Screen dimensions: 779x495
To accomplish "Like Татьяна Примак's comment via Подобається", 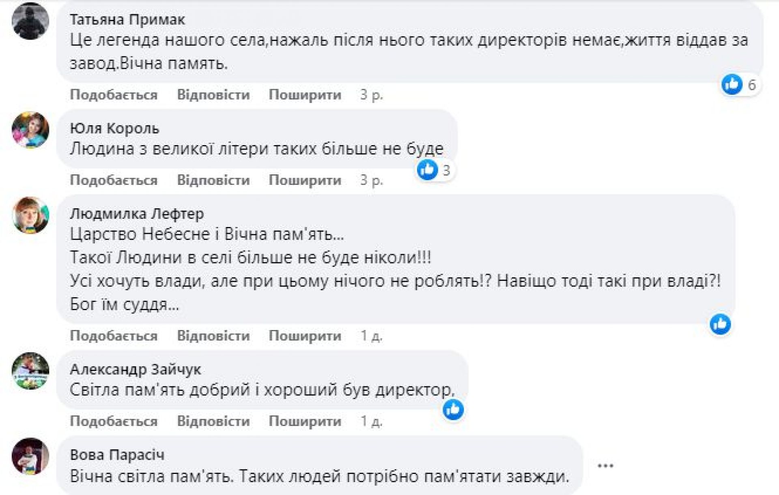I will click(114, 95).
